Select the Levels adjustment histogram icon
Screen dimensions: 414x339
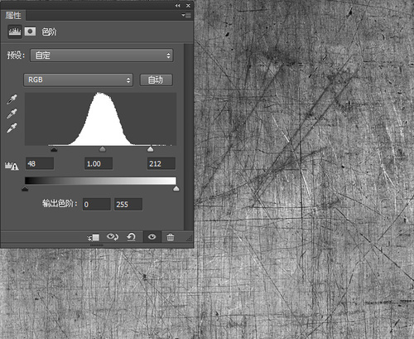(15, 31)
